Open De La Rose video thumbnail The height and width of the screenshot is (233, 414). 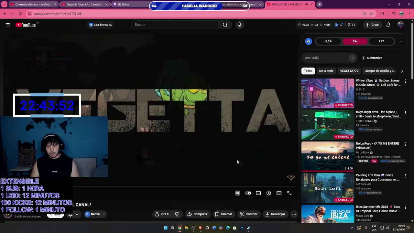328,157
